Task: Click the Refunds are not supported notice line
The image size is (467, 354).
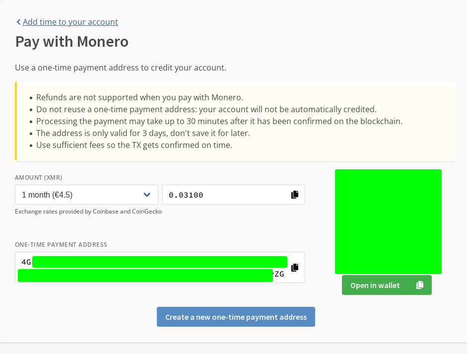Action: click(139, 97)
